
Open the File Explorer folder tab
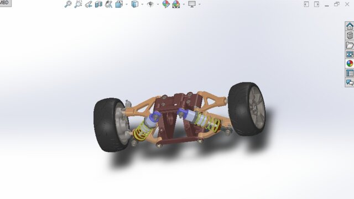(350, 45)
